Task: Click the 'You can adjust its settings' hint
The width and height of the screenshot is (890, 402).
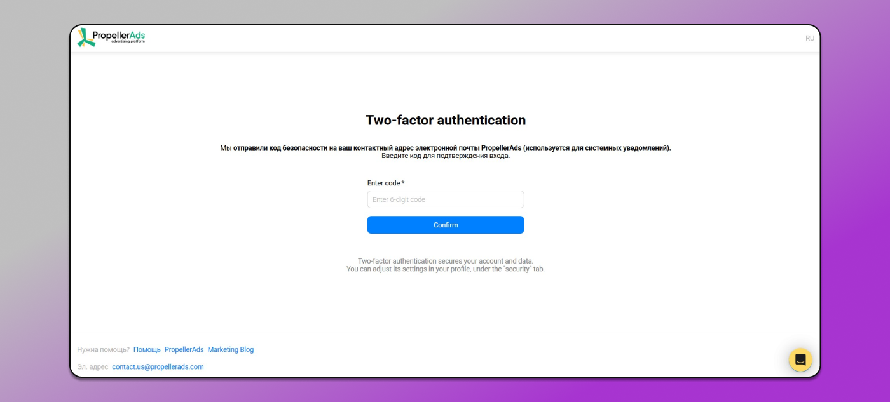Action: tap(445, 269)
